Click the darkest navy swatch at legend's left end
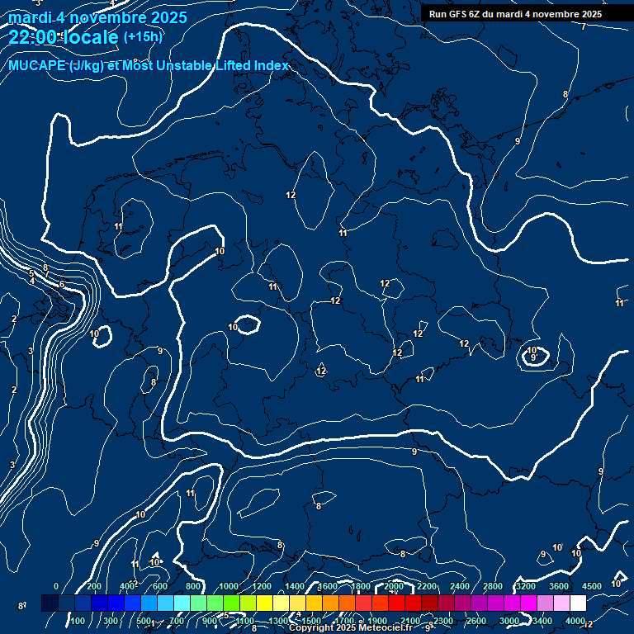Viewport: 634px width, 634px height. point(50,603)
